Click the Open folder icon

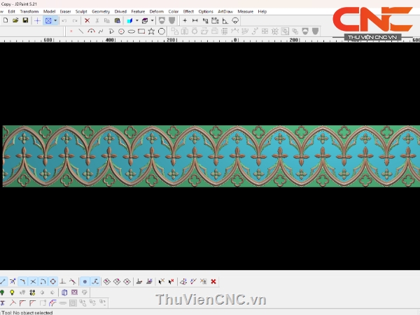click(15, 21)
